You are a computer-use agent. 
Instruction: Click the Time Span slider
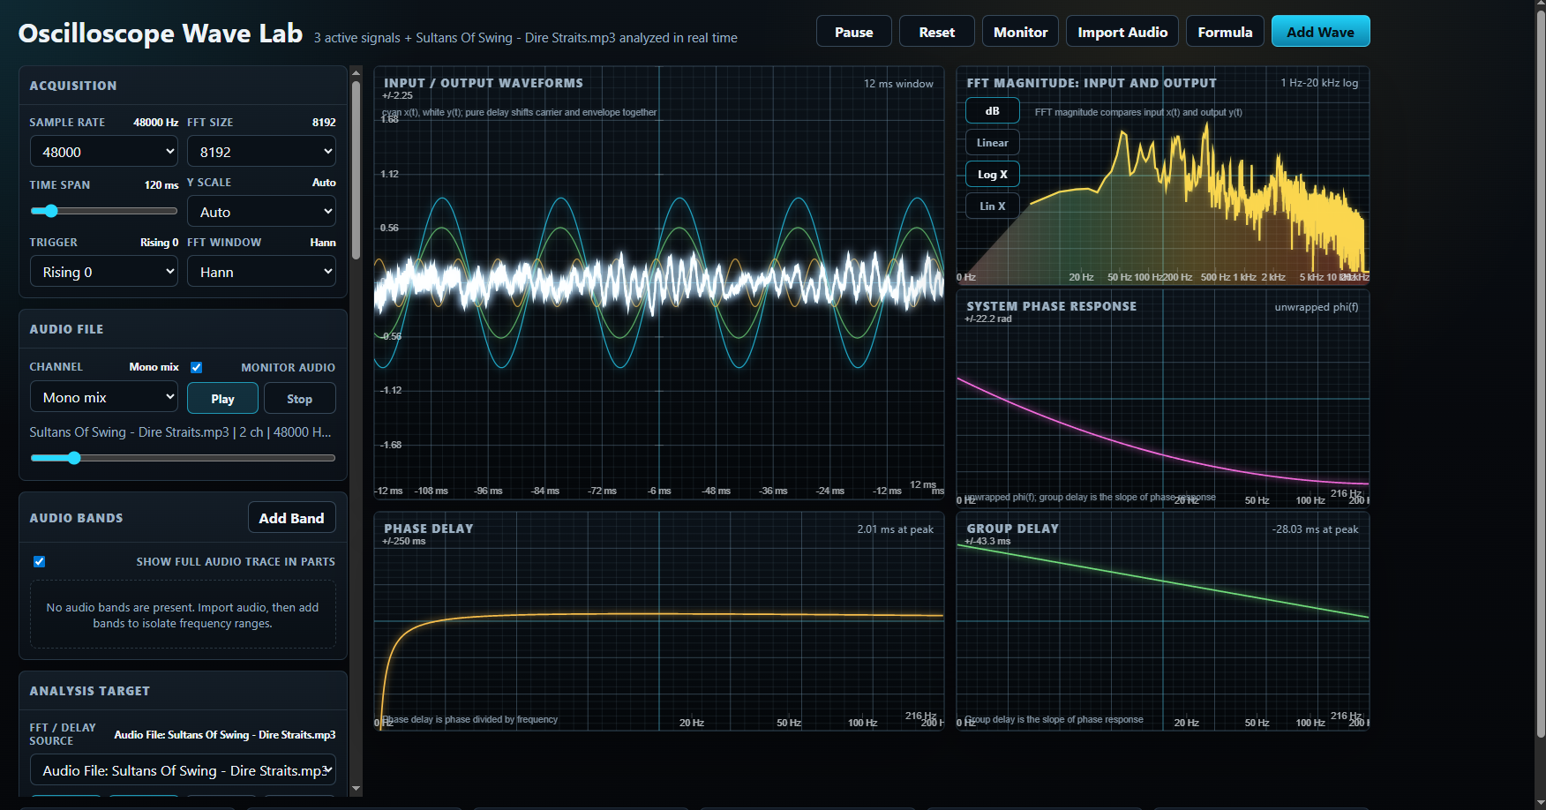click(x=104, y=211)
